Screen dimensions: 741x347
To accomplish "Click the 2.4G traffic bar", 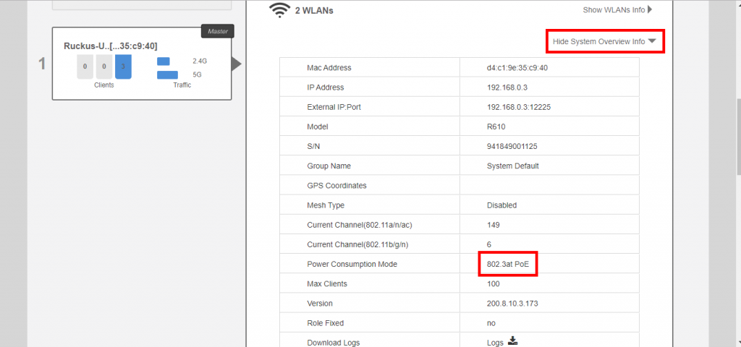I will (x=164, y=61).
